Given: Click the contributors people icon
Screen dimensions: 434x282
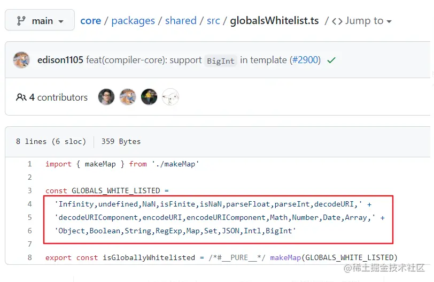Looking at the screenshot, I should 21,97.
